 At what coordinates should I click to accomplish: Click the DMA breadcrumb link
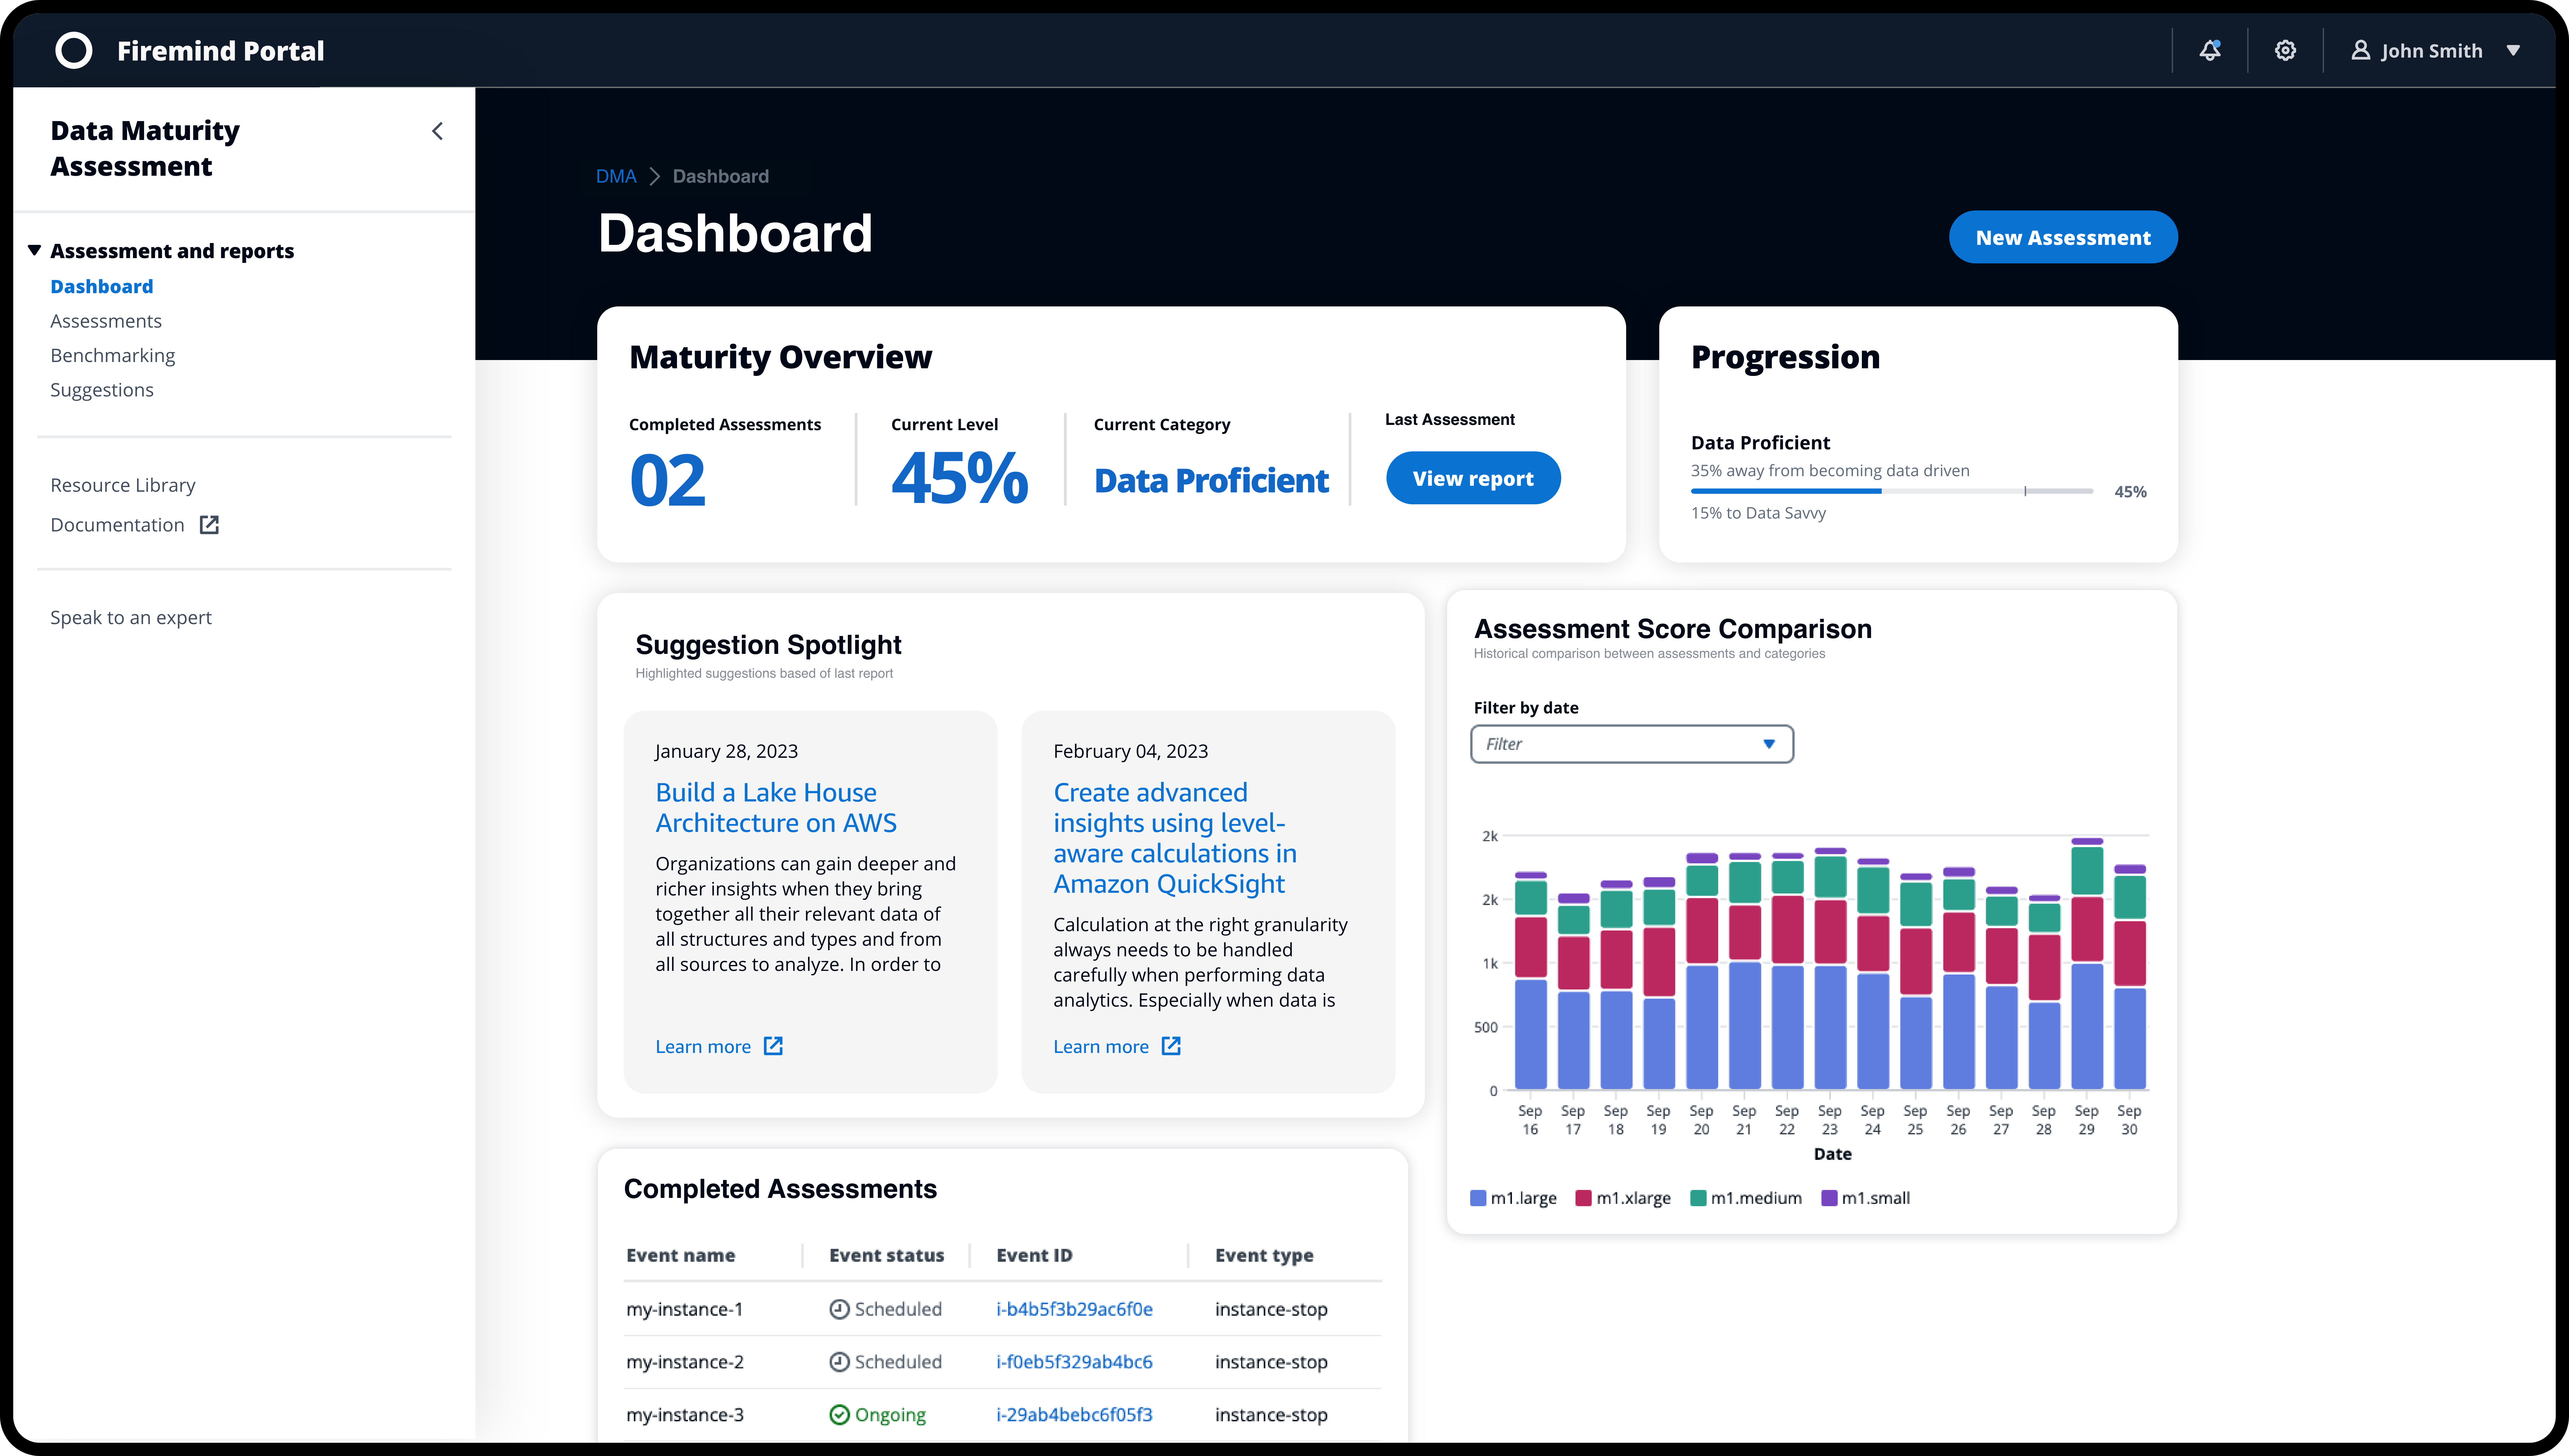[x=616, y=176]
